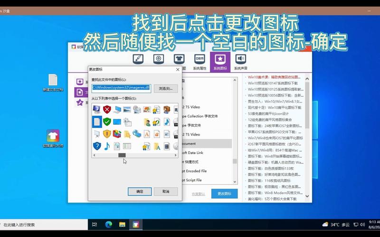
Task: Click the 恢复默认 link
Action: pos(199,194)
